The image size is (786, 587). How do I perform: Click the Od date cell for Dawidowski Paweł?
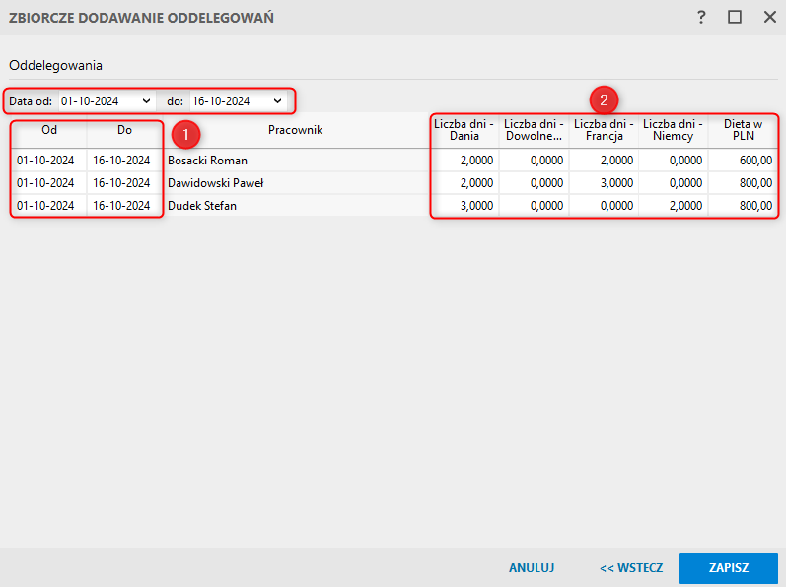[x=49, y=183]
